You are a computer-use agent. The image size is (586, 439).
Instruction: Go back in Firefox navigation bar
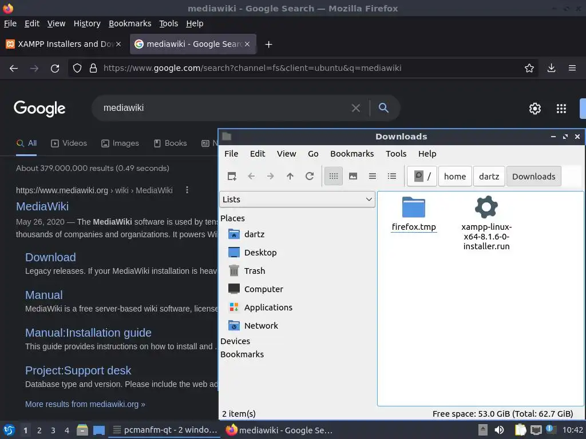[x=14, y=69]
